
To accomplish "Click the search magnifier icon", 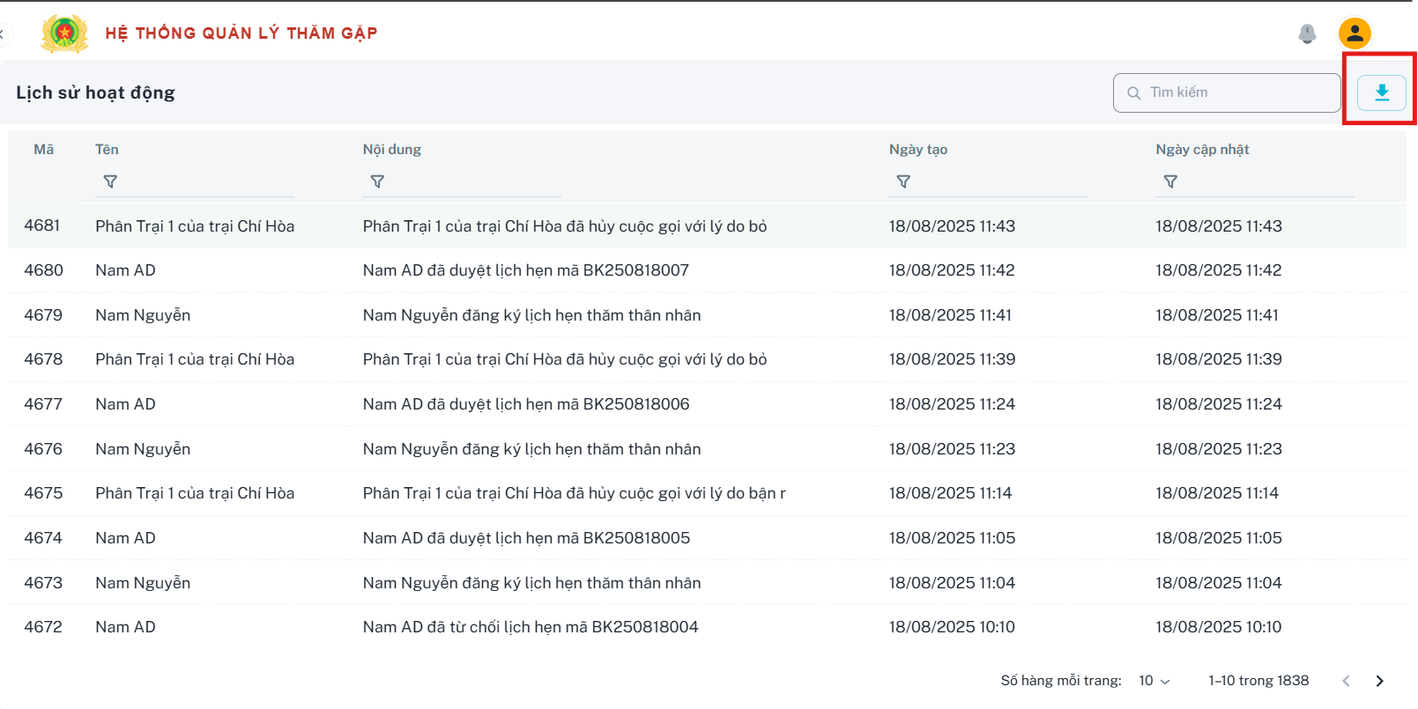I will pyautogui.click(x=1133, y=92).
